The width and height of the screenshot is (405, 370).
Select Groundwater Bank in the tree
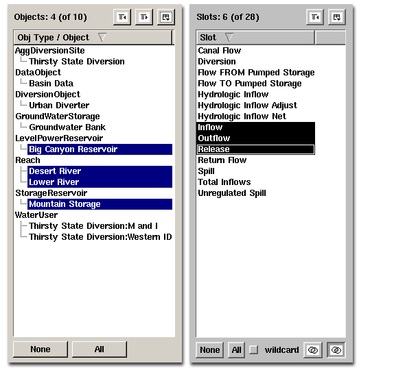click(67, 127)
